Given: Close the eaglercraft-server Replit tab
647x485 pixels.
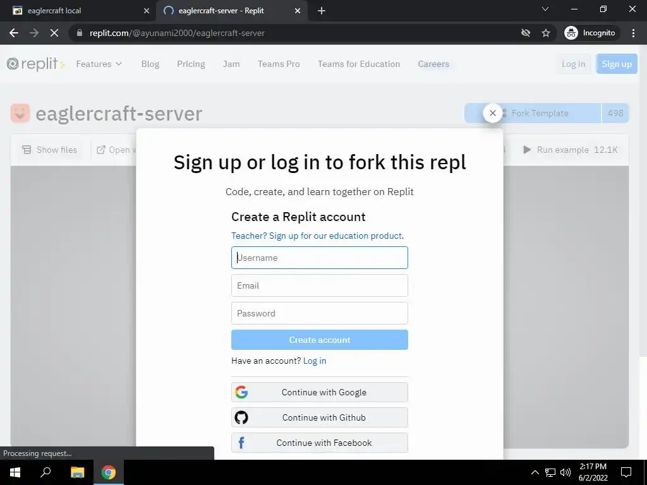Looking at the screenshot, I should [x=297, y=11].
